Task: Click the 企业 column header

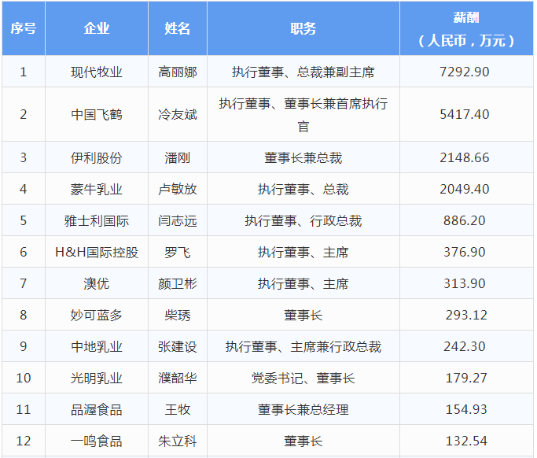Action: tap(97, 28)
